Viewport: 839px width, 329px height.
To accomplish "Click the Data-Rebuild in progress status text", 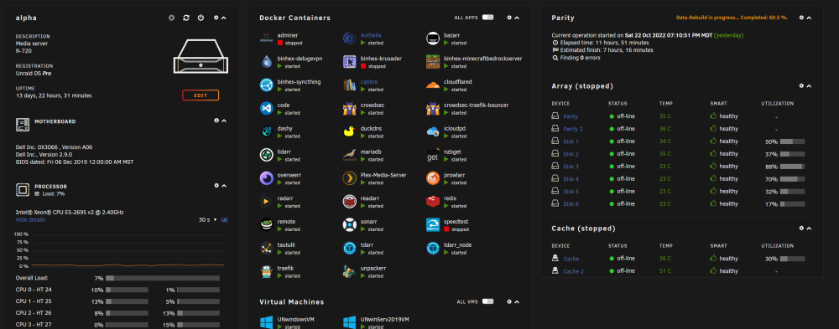I will [x=732, y=18].
